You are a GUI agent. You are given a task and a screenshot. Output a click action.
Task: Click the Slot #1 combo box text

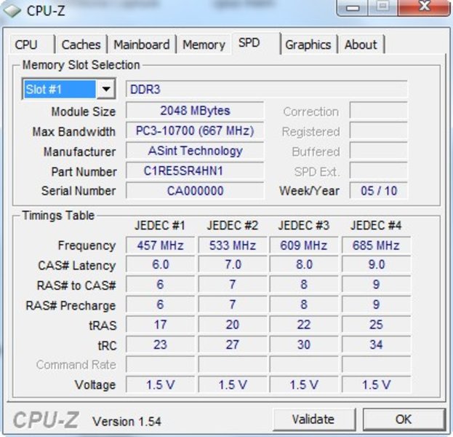tap(60, 89)
